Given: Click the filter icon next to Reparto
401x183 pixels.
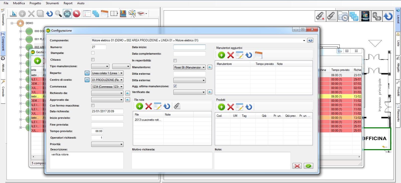Looking at the screenshot, I should (87, 73).
